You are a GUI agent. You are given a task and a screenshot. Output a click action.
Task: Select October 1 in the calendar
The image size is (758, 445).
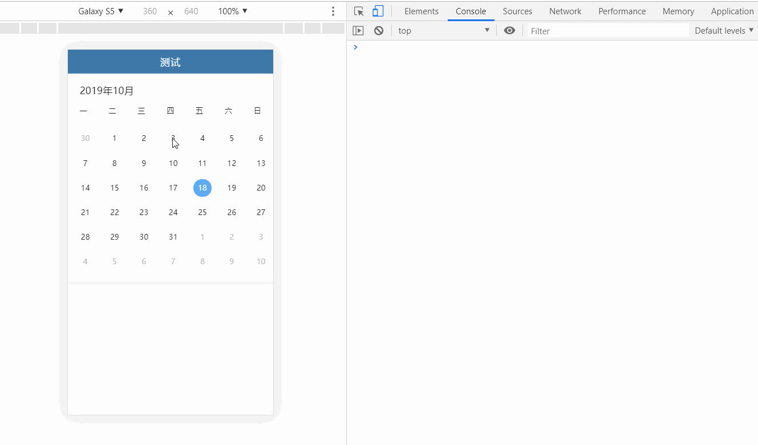[115, 138]
